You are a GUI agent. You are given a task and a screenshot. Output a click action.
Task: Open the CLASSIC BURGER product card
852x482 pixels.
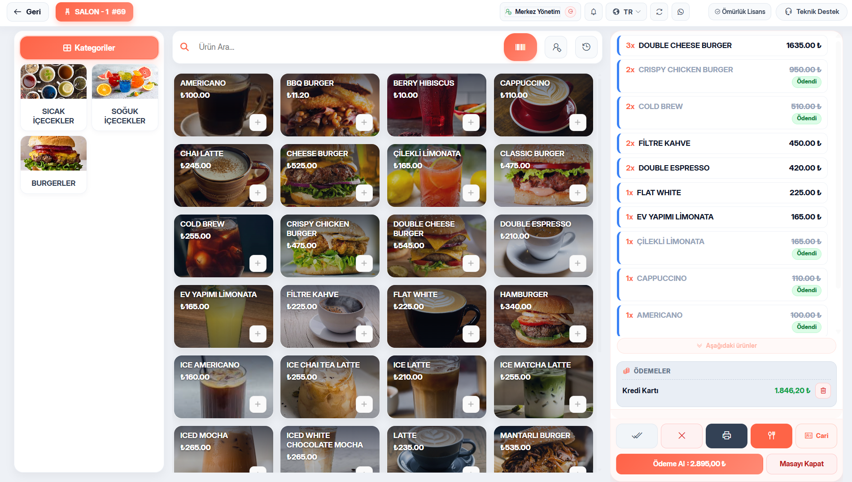point(543,175)
